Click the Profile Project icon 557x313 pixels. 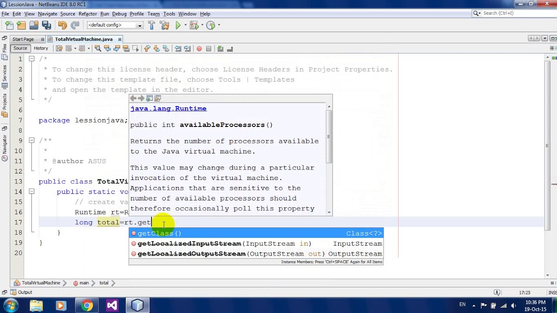tap(211, 25)
